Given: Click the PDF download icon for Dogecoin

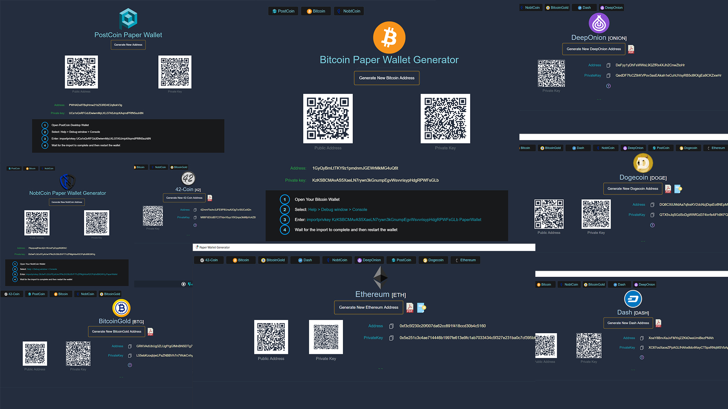Looking at the screenshot, I should [667, 189].
